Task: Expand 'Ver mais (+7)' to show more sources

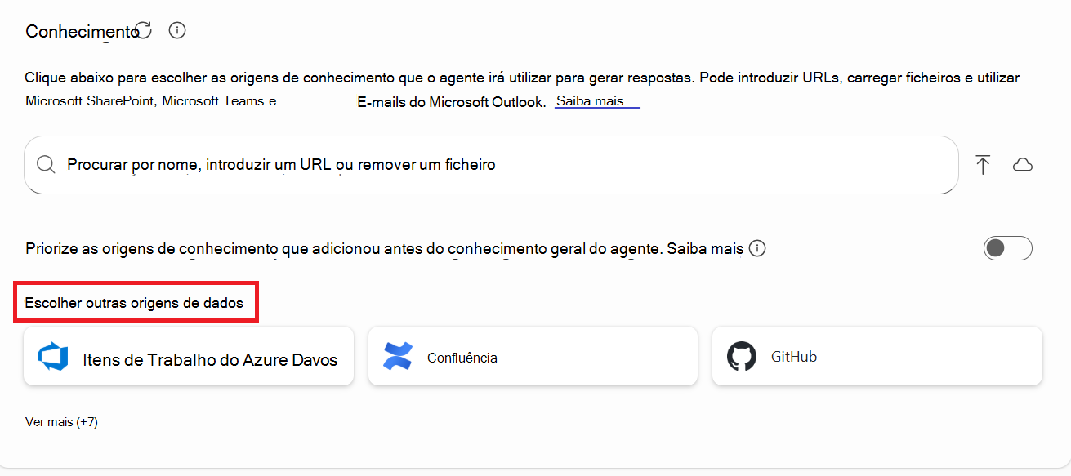Action: 60,422
